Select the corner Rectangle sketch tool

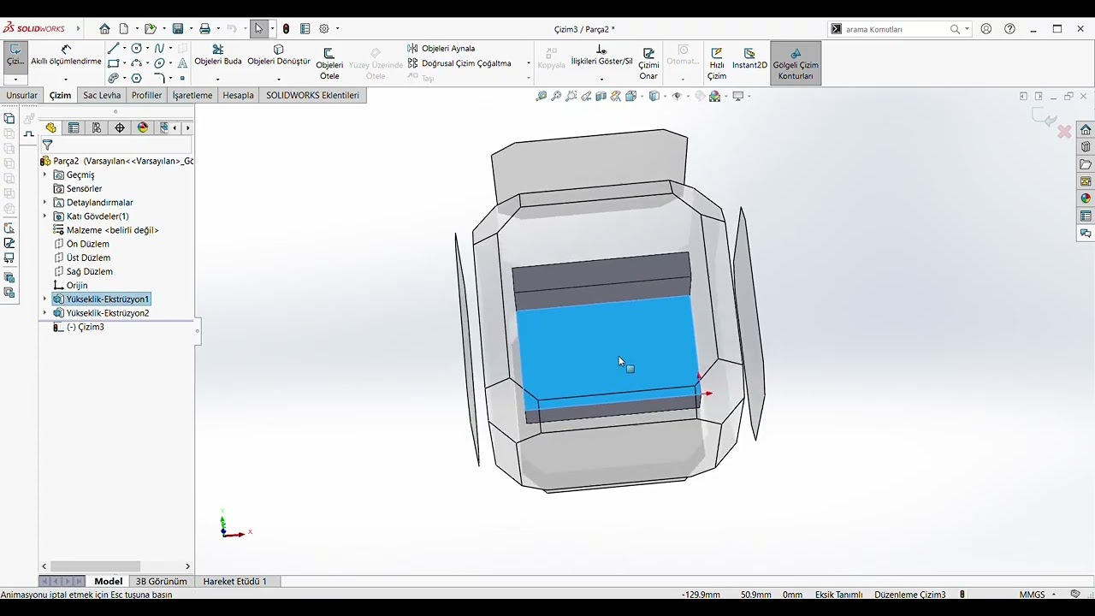113,63
